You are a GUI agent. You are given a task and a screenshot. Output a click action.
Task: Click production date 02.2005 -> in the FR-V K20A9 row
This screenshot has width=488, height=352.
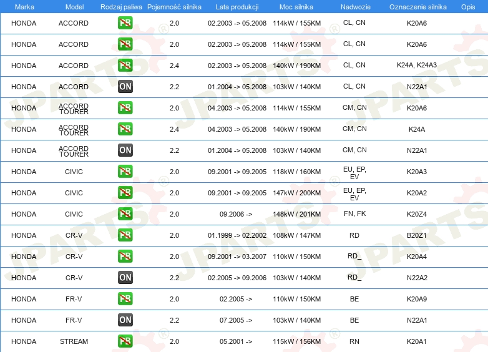coord(236,299)
